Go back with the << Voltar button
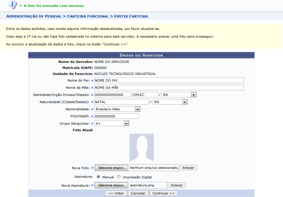283x197 pixels. click(116, 193)
